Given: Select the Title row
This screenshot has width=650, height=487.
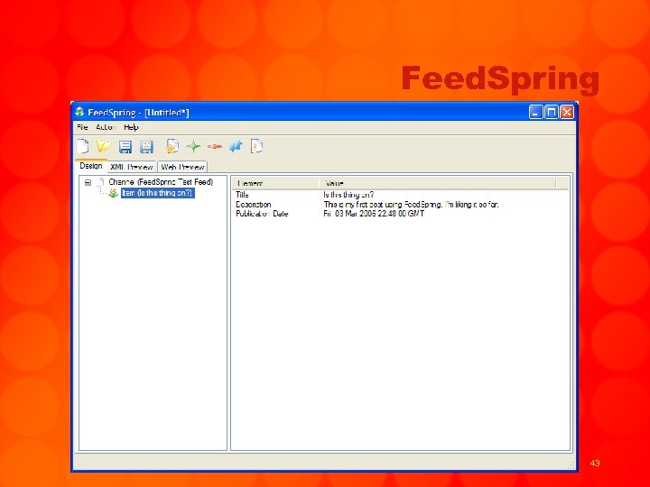Looking at the screenshot, I should point(400,195).
